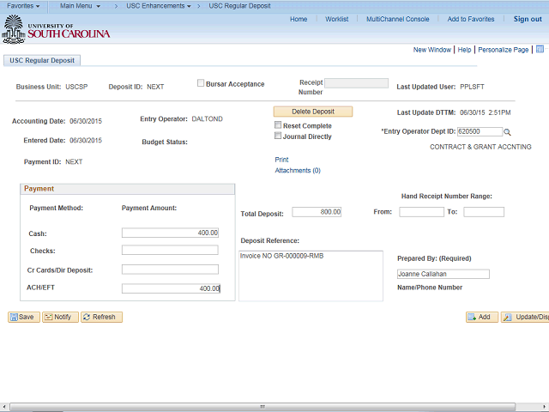This screenshot has width=549, height=412.
Task: Click the Sign out link
Action: coord(528,19)
